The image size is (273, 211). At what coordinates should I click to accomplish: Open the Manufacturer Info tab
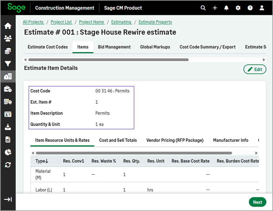pyautogui.click(x=231, y=140)
